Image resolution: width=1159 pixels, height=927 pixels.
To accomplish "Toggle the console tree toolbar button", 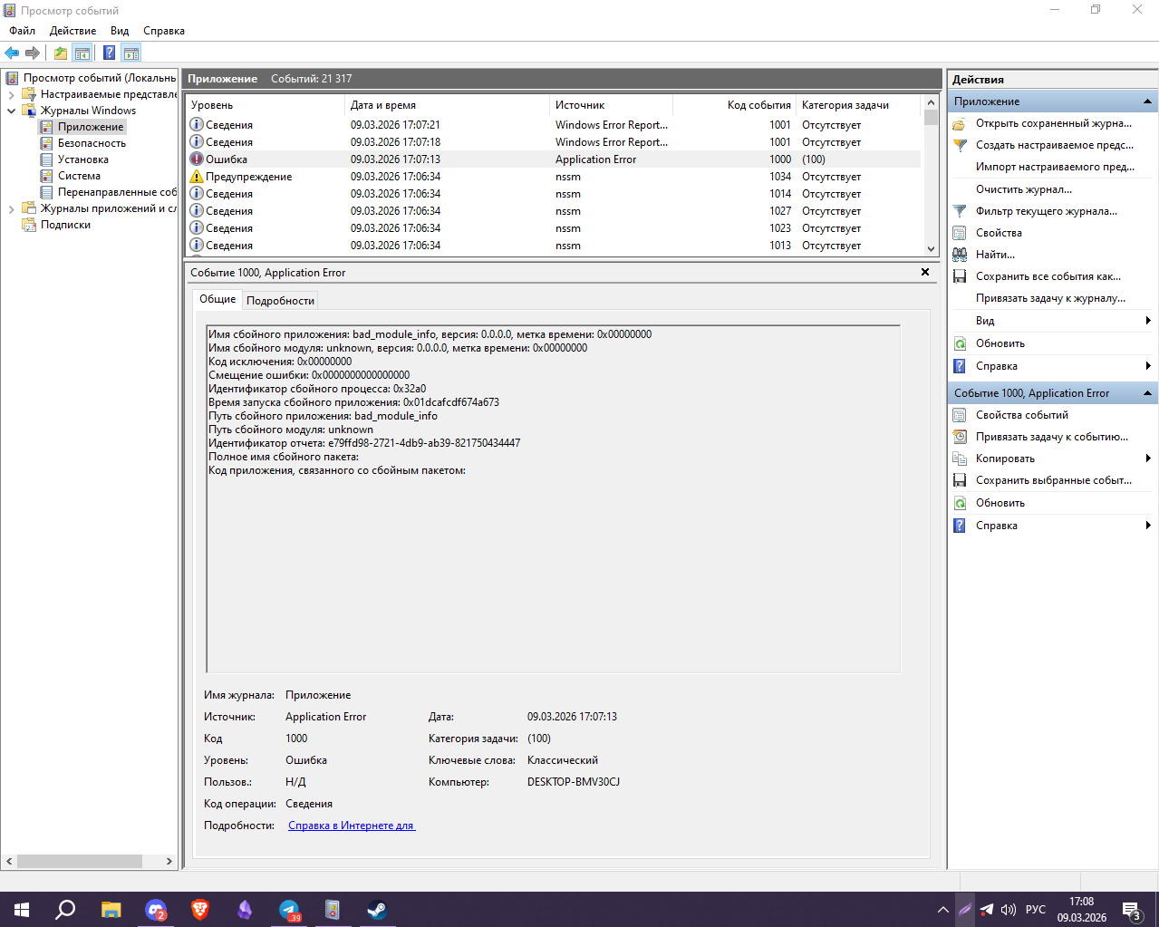I will click(x=82, y=53).
